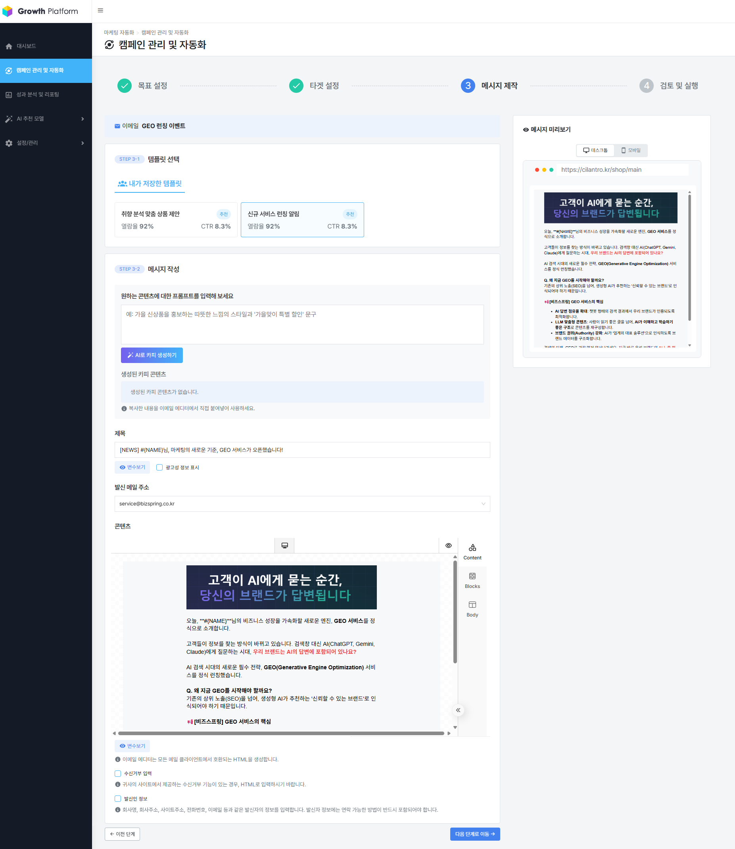
Task: Select desktop view icon in editor toolbar
Action: pos(284,546)
